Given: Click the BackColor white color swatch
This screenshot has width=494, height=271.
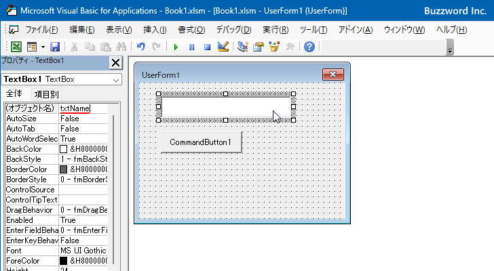Looking at the screenshot, I should click(x=63, y=149).
